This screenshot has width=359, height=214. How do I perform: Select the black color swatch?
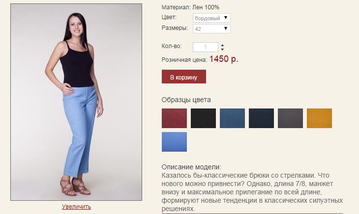(203, 118)
